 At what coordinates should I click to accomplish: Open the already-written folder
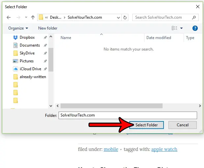[33, 77]
